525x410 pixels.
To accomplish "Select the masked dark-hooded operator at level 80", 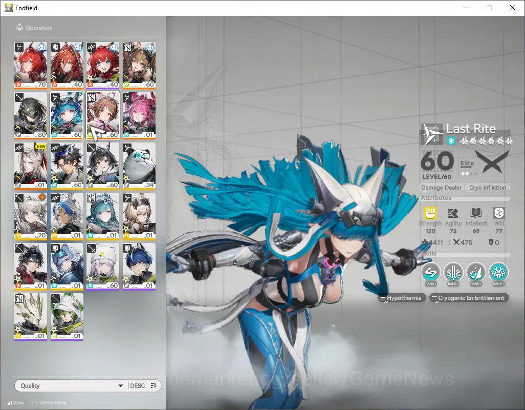I will [x=31, y=116].
